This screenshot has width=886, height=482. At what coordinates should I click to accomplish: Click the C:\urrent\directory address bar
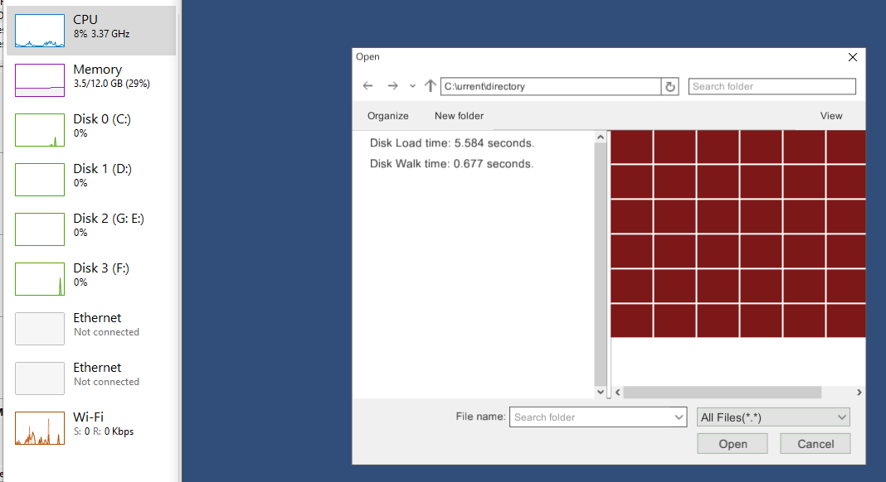(550, 86)
